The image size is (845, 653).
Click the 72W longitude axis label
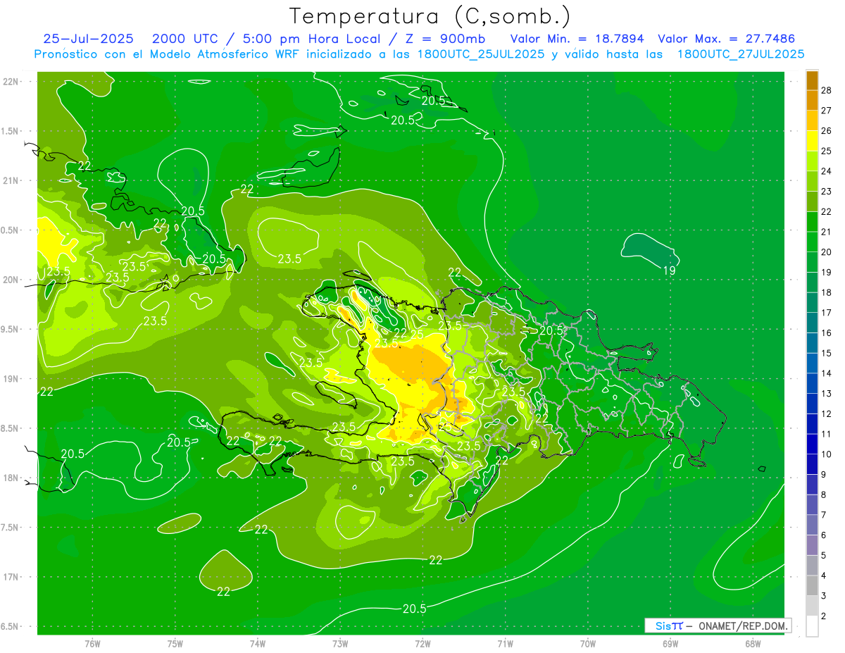coord(423,644)
